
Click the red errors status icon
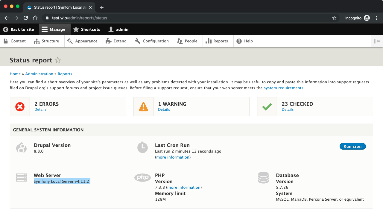(20, 106)
